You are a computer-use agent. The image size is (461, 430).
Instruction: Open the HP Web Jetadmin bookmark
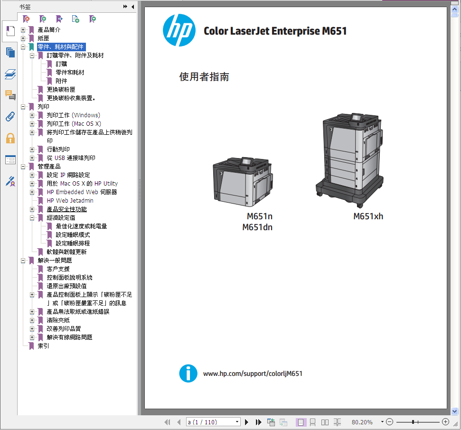coord(70,201)
